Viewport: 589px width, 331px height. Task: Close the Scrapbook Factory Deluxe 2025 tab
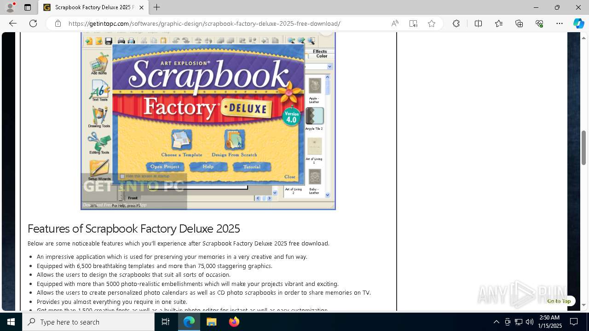(141, 7)
